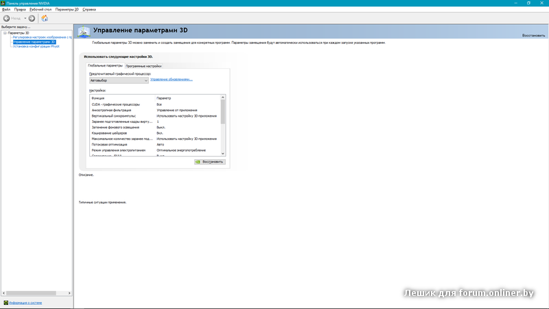Viewport: 549px width, 309px height.
Task: Click the task pane scroll right arrow
Action: [69, 293]
